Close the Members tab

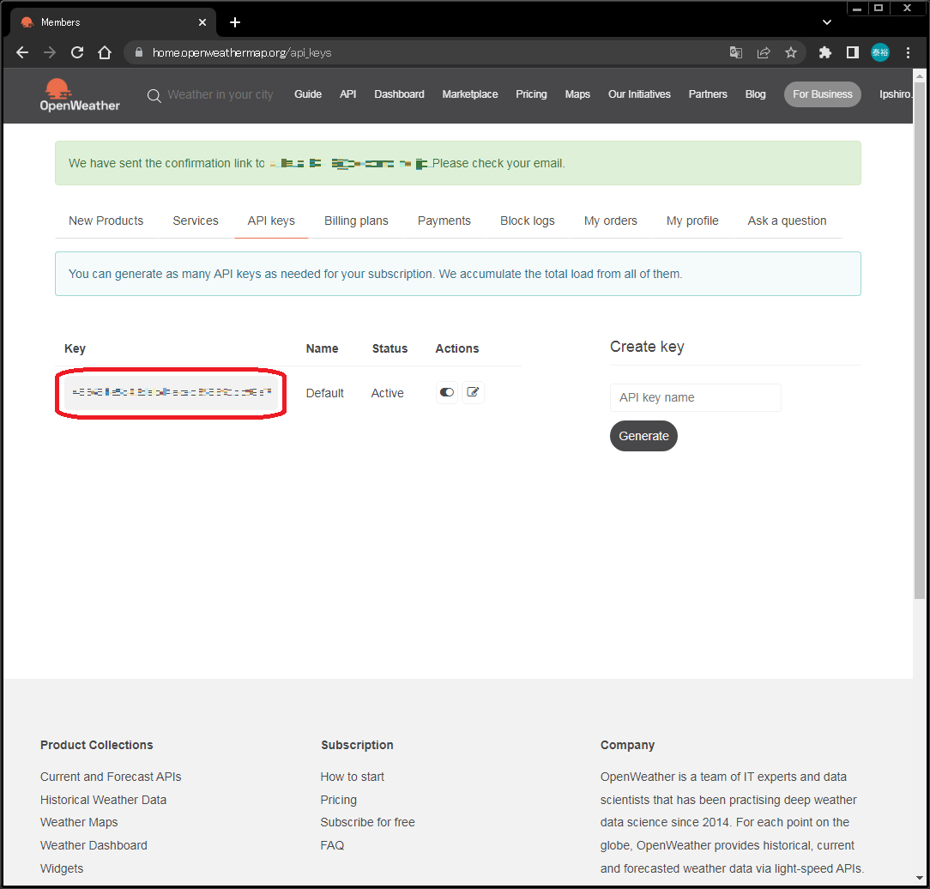click(202, 22)
